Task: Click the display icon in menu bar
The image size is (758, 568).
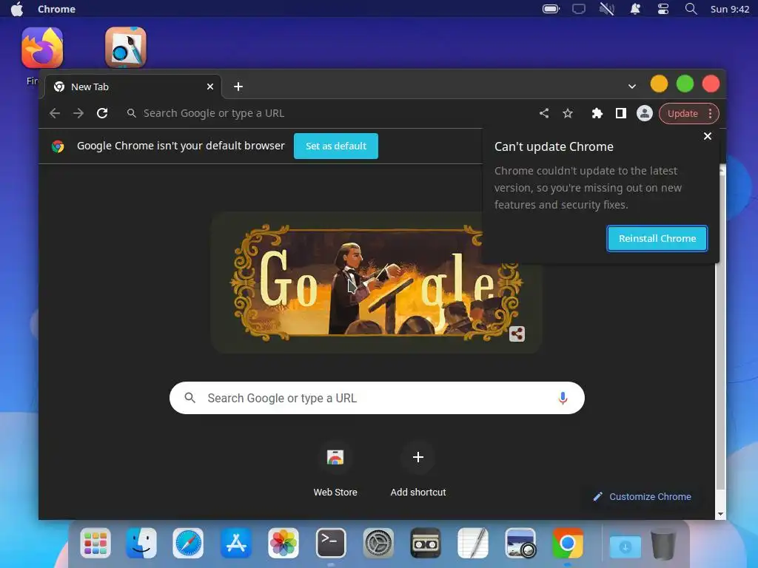Action: (x=579, y=9)
